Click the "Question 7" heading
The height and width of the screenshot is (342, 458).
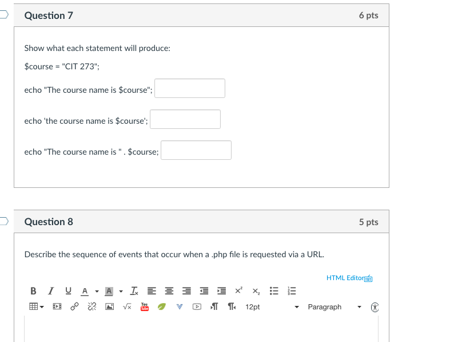click(49, 15)
